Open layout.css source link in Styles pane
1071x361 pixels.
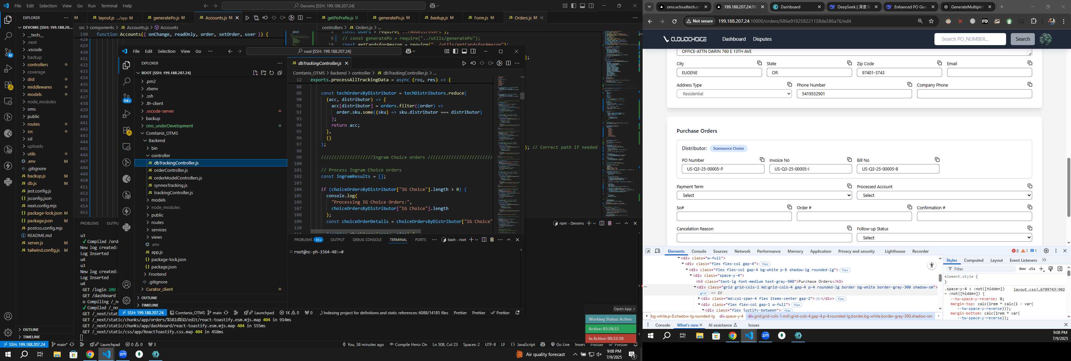[x=1039, y=289]
